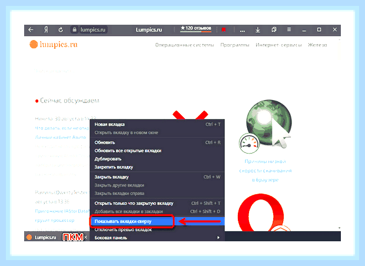Select Отключить превью вкладок
This screenshot has height=266, width=365.
pyautogui.click(x=157, y=230)
